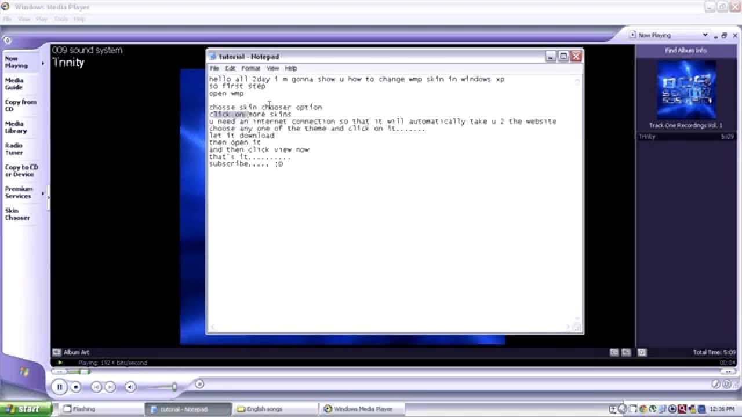Collapse the taskbar features panel handle
Screen dimensions: 742x417
(x=49, y=197)
